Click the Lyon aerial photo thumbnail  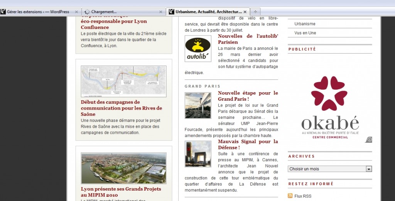click(x=123, y=168)
